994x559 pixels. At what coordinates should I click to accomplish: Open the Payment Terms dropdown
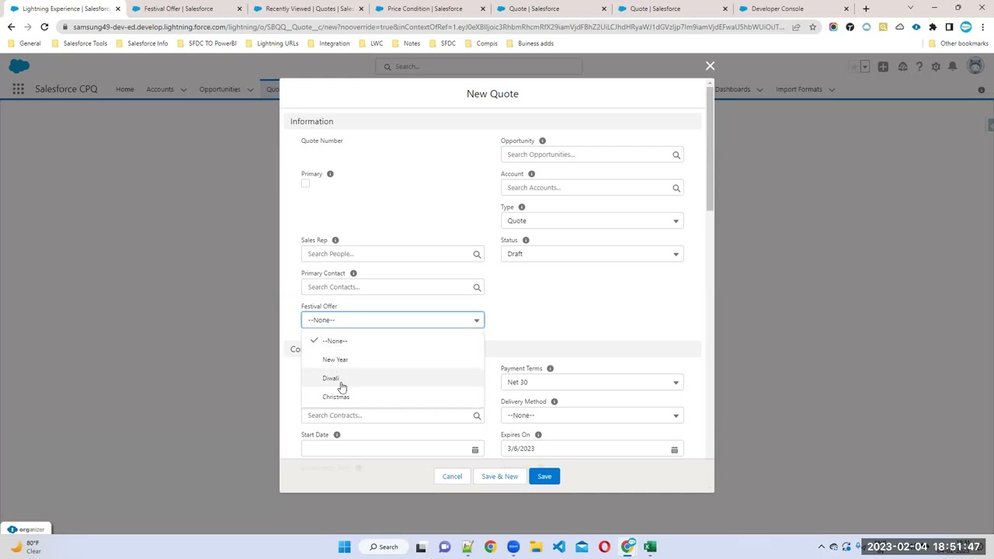click(593, 382)
